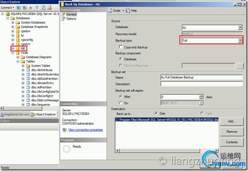Click the Add... destination button
The height and width of the screenshot is (171, 248).
click(232, 121)
